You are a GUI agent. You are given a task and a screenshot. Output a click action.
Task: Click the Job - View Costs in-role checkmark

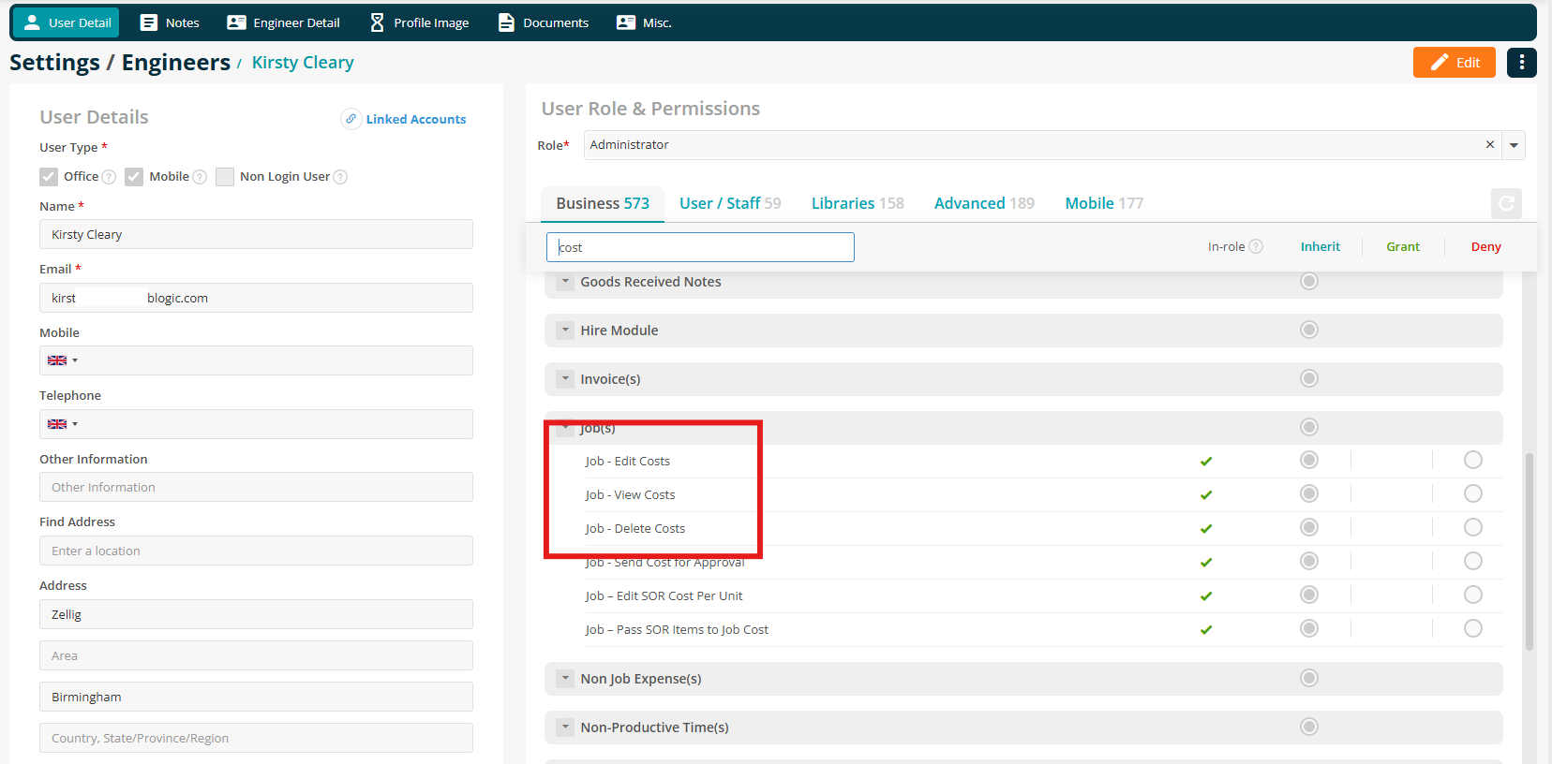[1206, 494]
